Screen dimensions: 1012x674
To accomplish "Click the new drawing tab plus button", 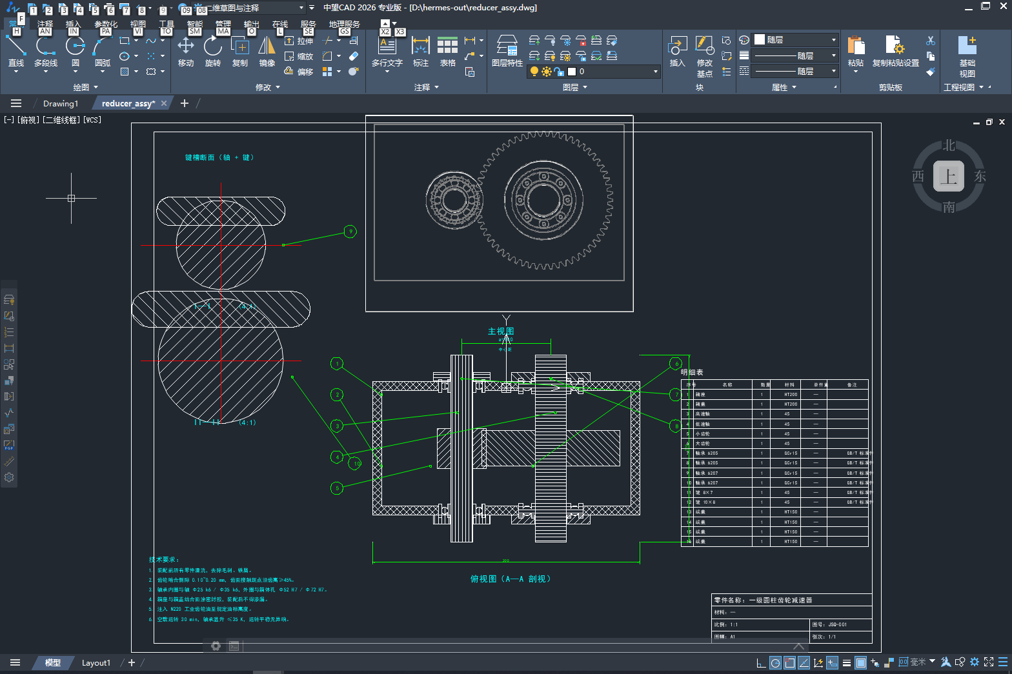I will point(185,103).
